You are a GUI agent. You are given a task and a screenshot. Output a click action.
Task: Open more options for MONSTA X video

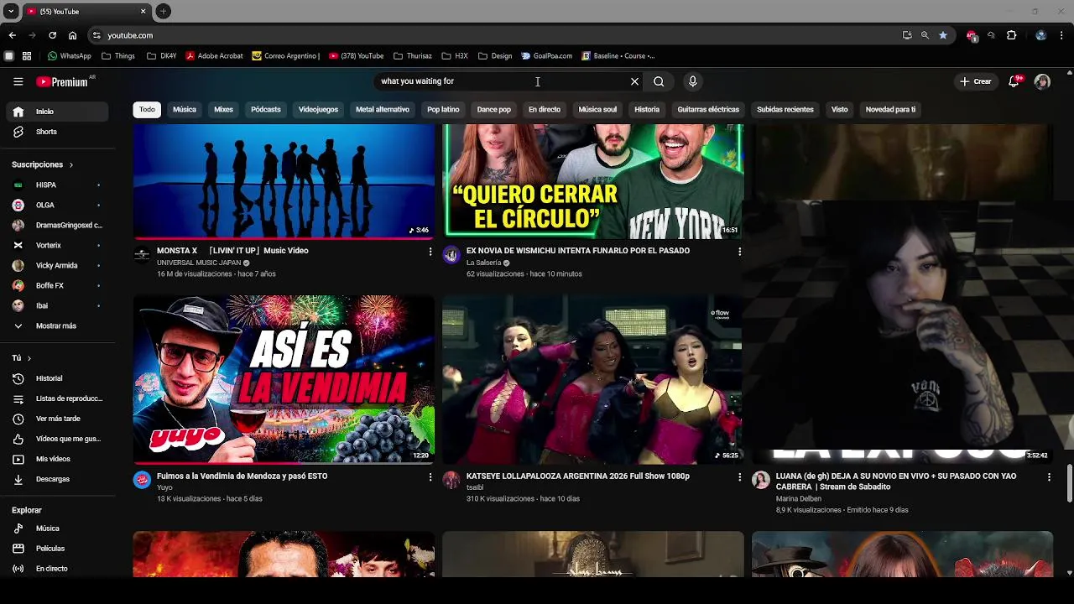(430, 251)
